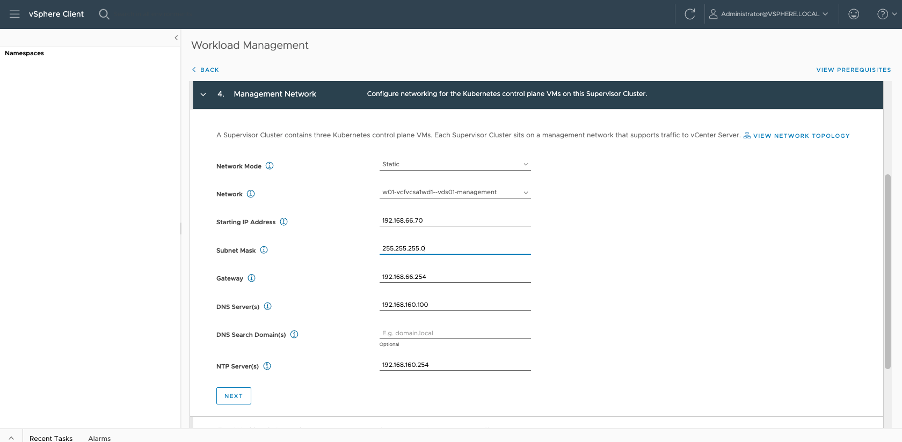The width and height of the screenshot is (902, 442).
Task: Click Starting IP Address field
Action: (x=455, y=220)
